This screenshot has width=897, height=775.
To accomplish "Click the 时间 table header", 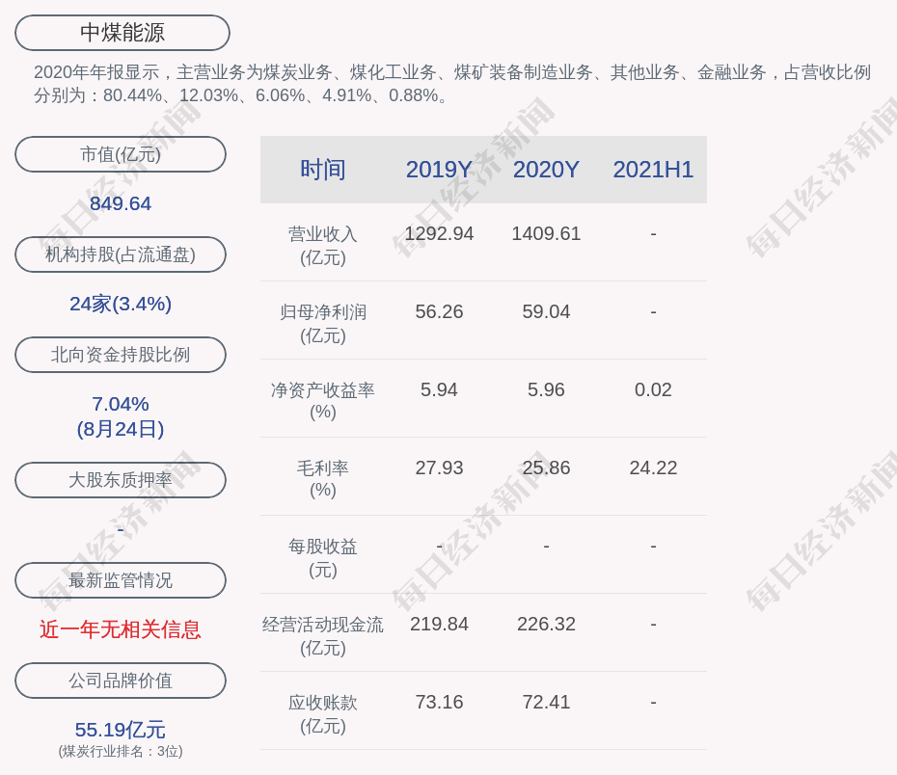I will (323, 170).
